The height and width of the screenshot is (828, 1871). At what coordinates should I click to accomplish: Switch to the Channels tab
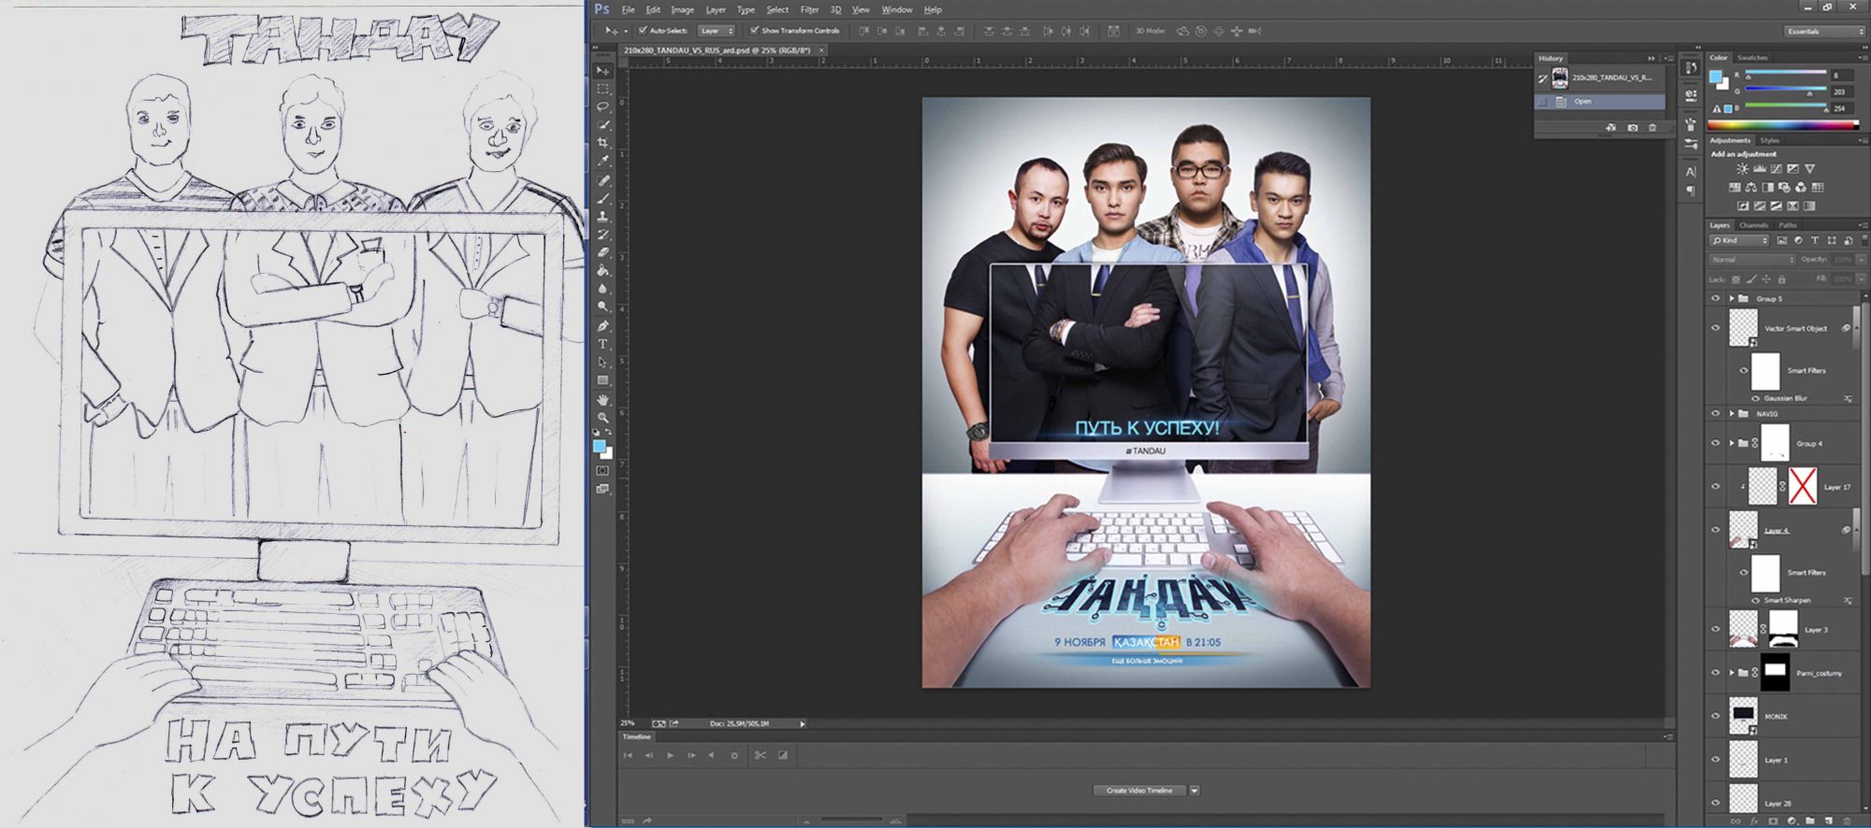point(1753,225)
